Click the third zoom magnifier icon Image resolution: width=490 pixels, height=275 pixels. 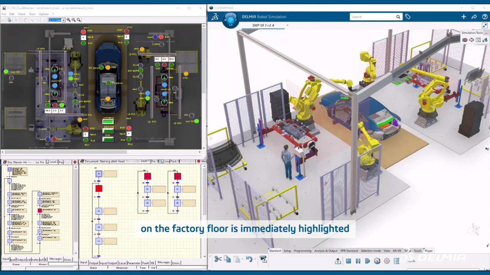pyautogui.click(x=79, y=20)
